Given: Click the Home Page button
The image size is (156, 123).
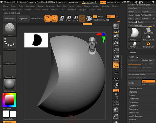Looking at the screenshot, I should [9, 19].
